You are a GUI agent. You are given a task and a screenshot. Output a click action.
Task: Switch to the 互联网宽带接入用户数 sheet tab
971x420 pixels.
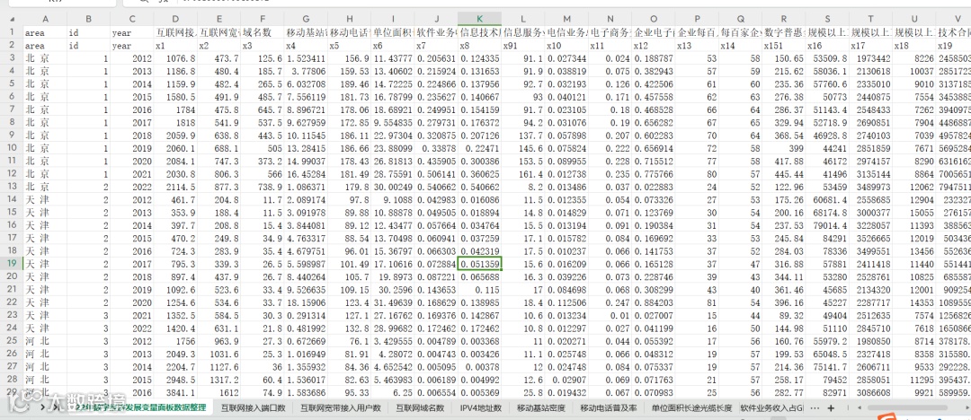[341, 408]
